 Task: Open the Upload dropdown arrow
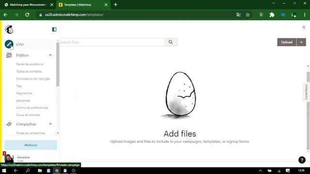(x=301, y=42)
